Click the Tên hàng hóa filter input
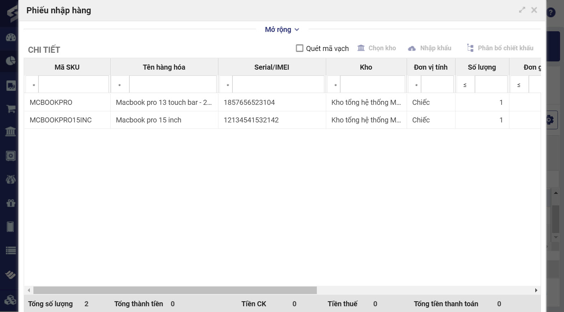The width and height of the screenshot is (564, 312). coord(172,85)
